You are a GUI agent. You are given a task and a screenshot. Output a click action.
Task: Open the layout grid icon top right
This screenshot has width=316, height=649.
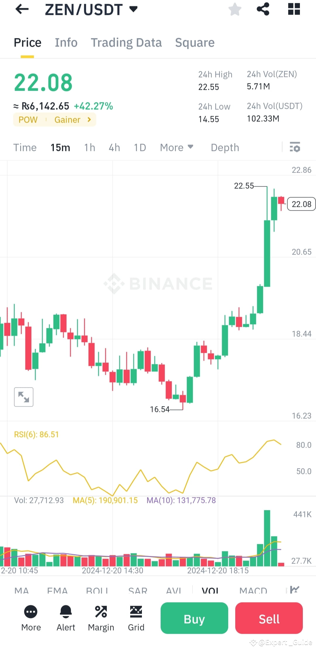(294, 9)
